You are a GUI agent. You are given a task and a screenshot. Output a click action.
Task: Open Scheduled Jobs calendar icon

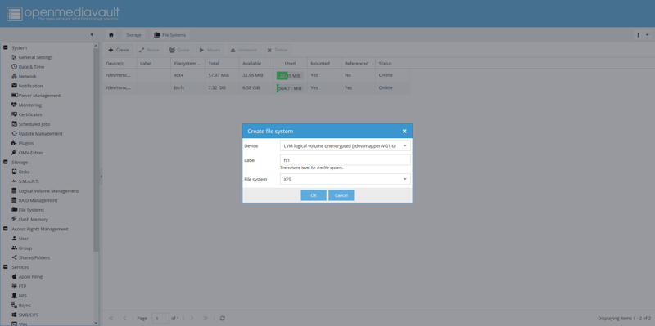pyautogui.click(x=14, y=124)
